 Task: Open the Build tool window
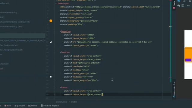pyautogui.click(x=8, y=106)
